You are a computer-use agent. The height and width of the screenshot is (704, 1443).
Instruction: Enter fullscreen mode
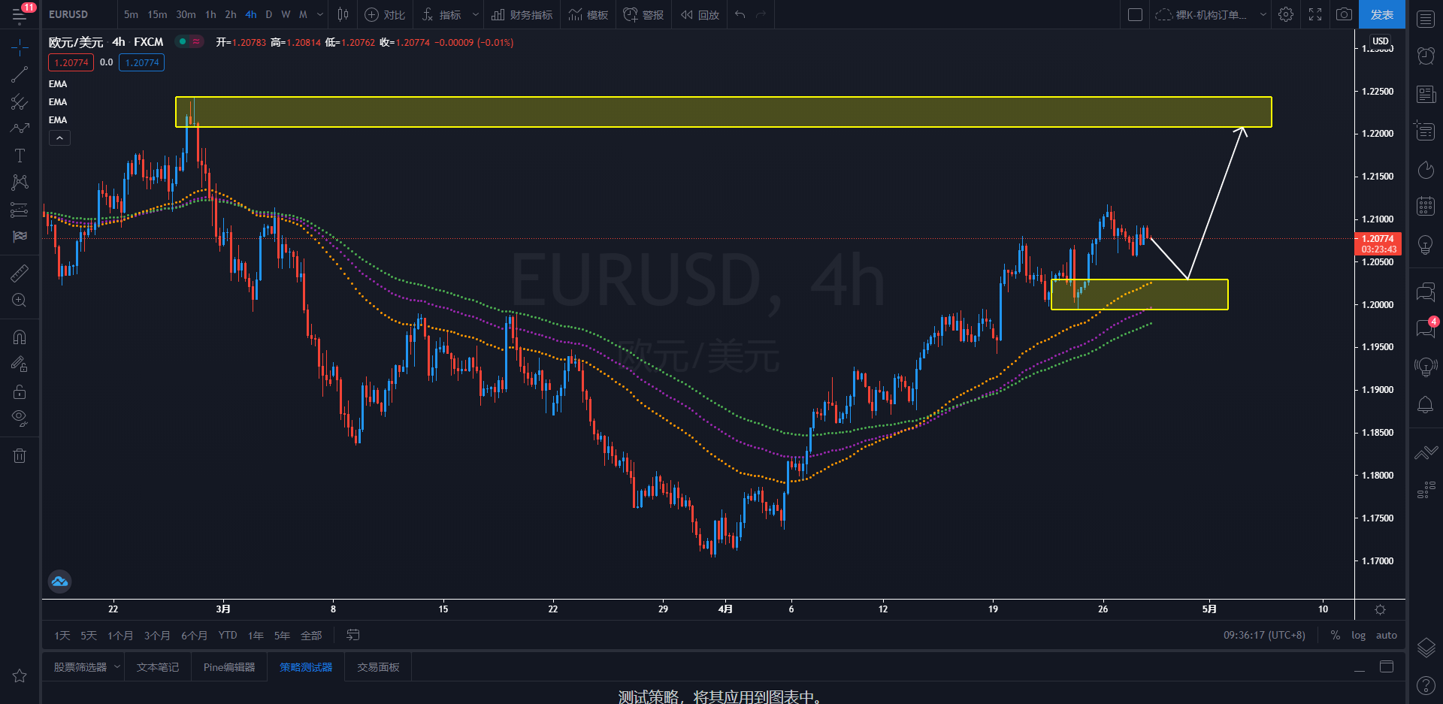(x=1315, y=14)
